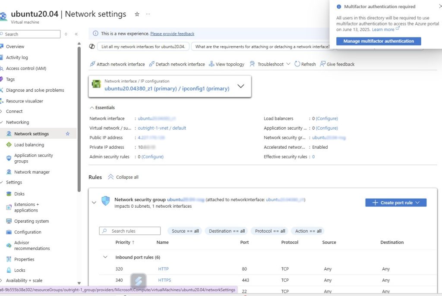Open the Effective security rules value 0
Image resolution: width=442 pixels, height=296 pixels.
click(x=313, y=157)
